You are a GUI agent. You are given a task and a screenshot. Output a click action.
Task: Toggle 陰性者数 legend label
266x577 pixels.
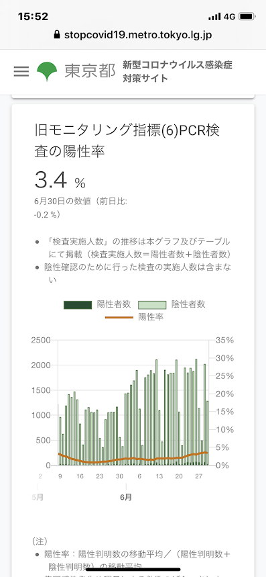(x=188, y=304)
